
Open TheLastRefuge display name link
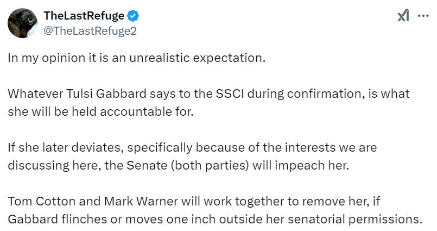point(84,16)
